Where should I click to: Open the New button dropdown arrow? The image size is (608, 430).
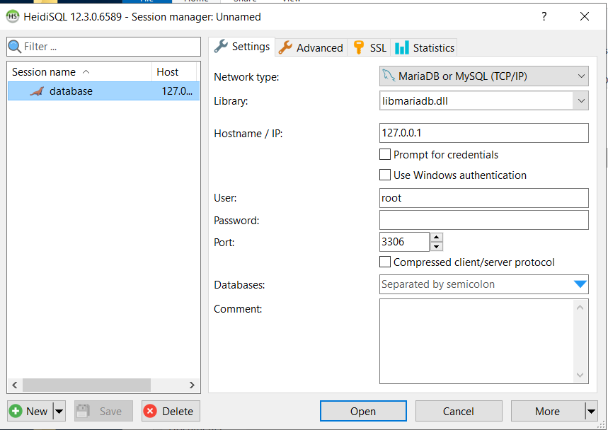point(59,411)
